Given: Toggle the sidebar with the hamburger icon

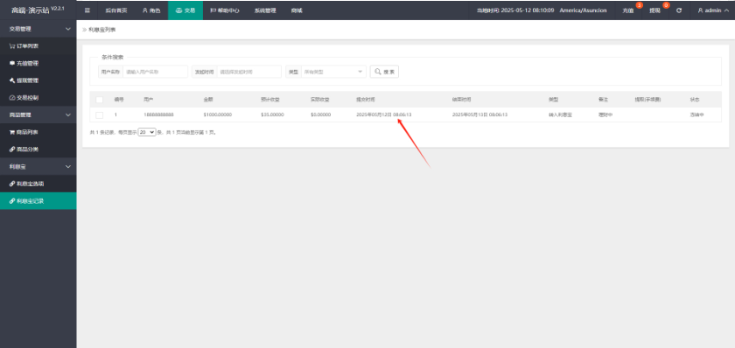Looking at the screenshot, I should click(87, 10).
